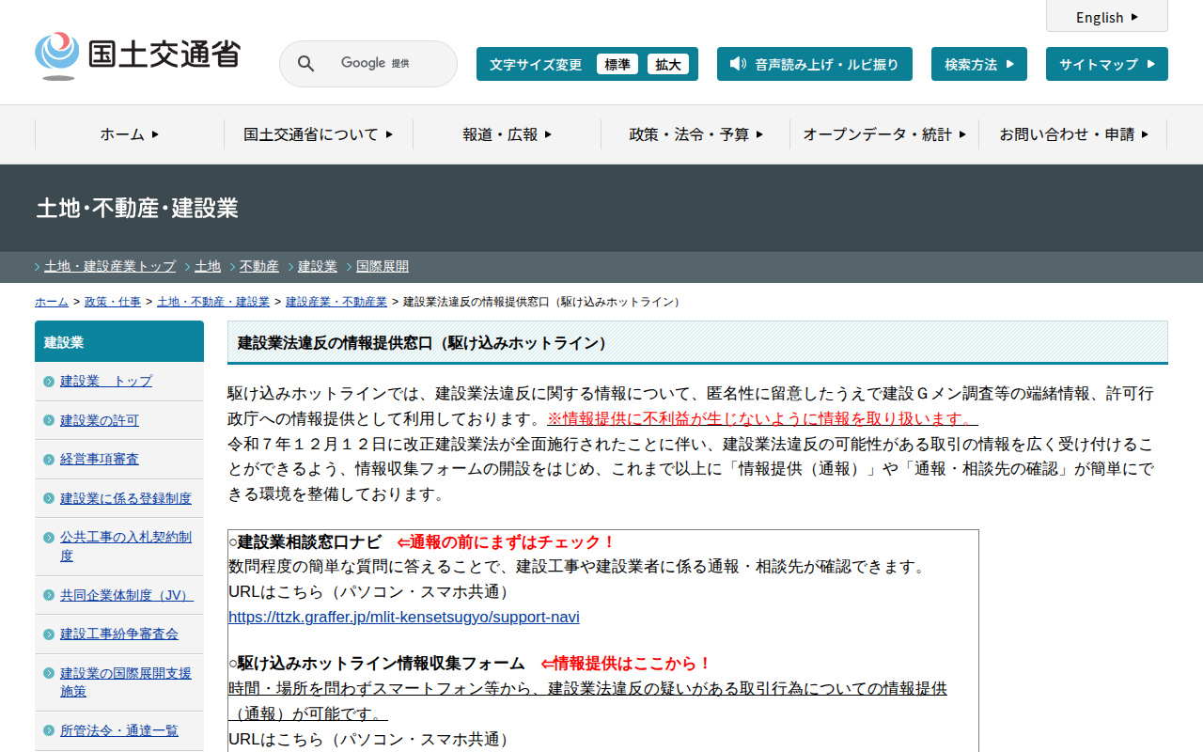Click the bullet icon beside 建設業の国際展開支援施策

pyautogui.click(x=49, y=673)
